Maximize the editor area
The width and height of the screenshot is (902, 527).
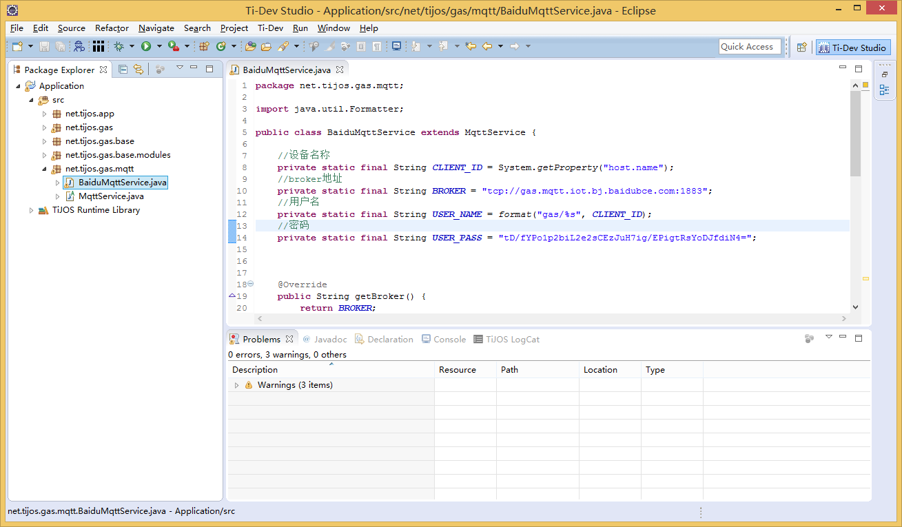859,68
